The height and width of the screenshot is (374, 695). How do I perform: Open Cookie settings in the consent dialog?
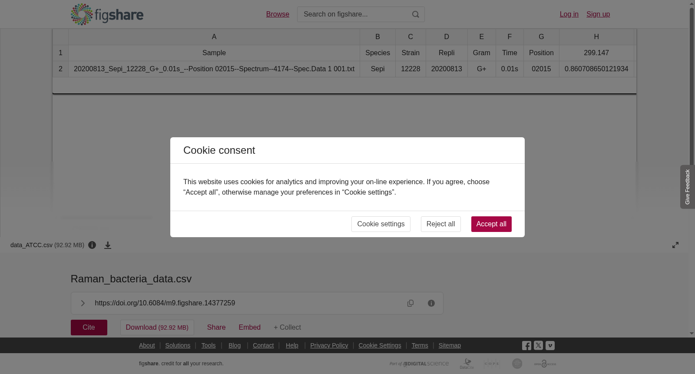pyautogui.click(x=381, y=224)
